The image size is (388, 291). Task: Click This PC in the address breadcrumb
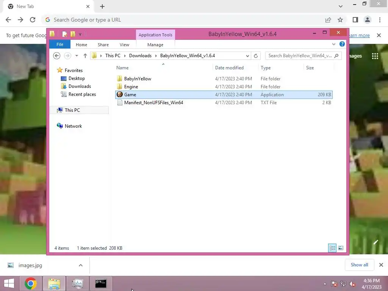coord(113,55)
